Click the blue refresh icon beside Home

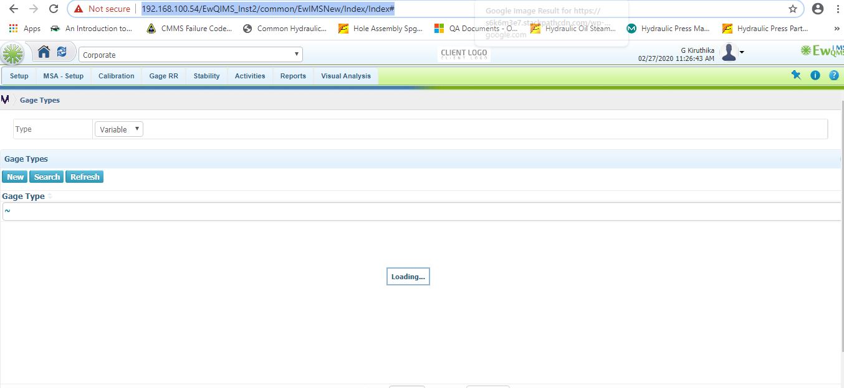pos(62,52)
